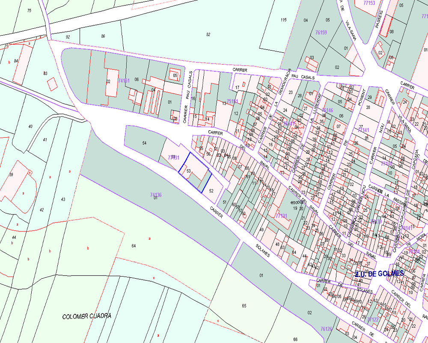Select block code 76159
This screenshot has width=428, height=343.
coord(321,32)
